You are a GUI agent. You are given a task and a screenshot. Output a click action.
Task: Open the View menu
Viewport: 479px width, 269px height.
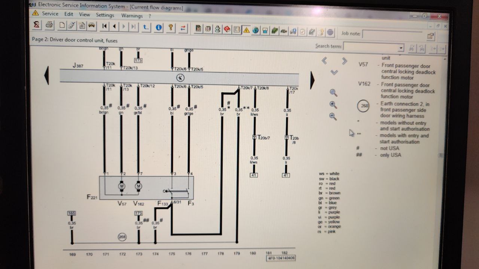[x=85, y=15]
